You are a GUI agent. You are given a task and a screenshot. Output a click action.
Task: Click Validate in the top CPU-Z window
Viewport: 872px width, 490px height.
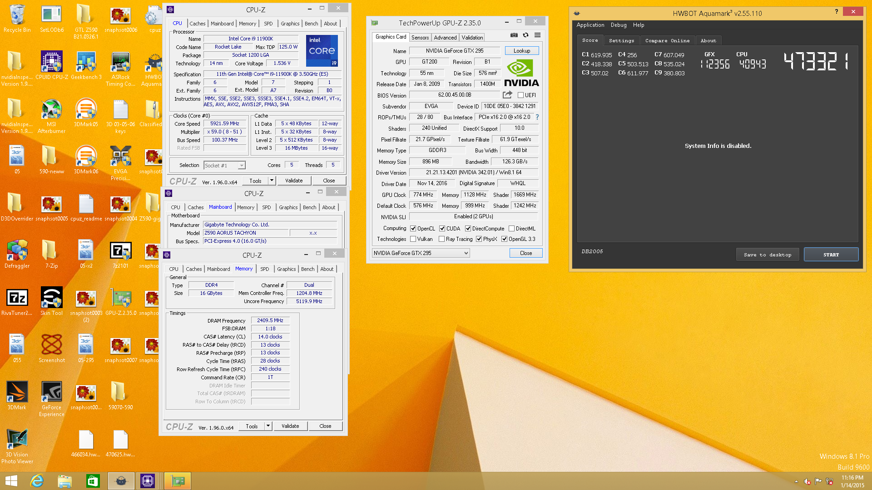(294, 181)
